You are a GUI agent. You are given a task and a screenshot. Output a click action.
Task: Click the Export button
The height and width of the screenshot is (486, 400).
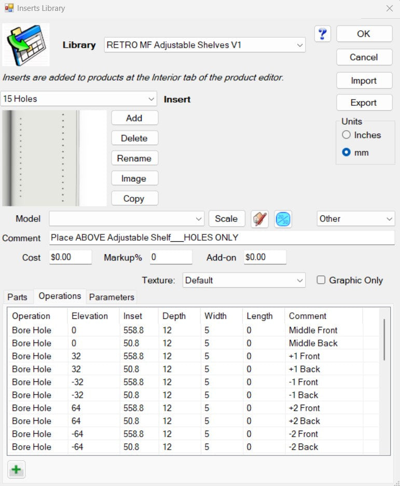click(x=363, y=103)
